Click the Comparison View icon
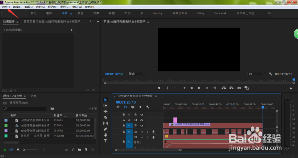Screen dimensions: 298x158 click(247, 88)
